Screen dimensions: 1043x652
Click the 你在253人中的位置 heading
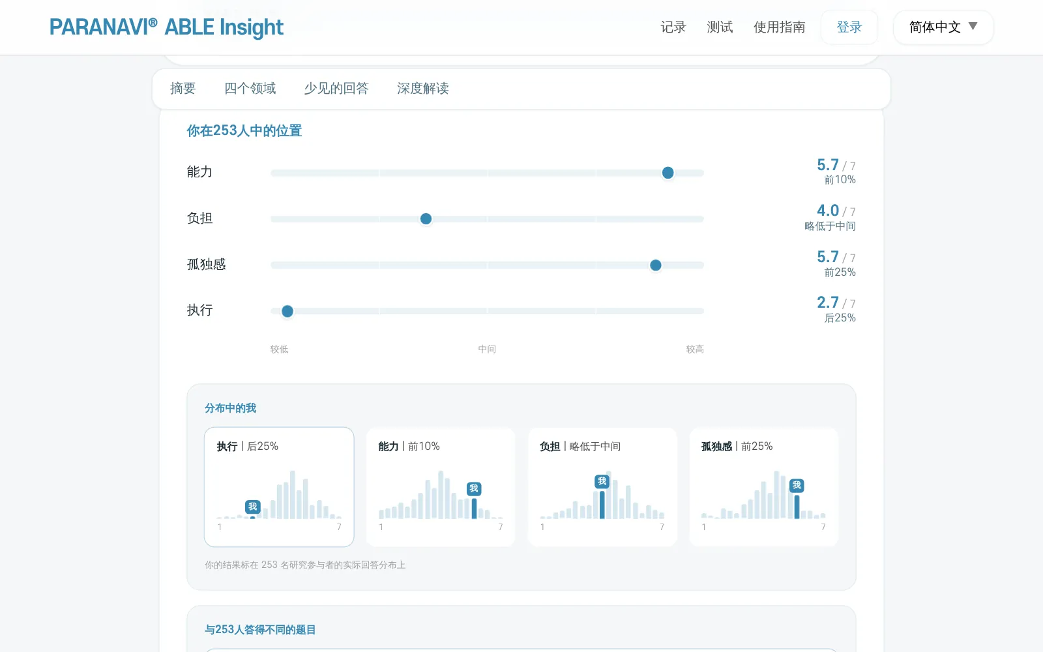pyautogui.click(x=244, y=131)
